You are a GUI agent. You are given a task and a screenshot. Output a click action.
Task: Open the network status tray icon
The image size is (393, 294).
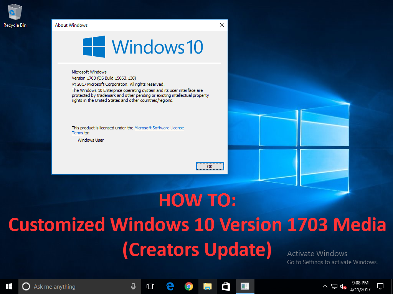(x=334, y=286)
